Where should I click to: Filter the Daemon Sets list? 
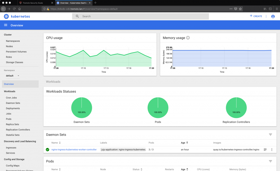[270, 135]
